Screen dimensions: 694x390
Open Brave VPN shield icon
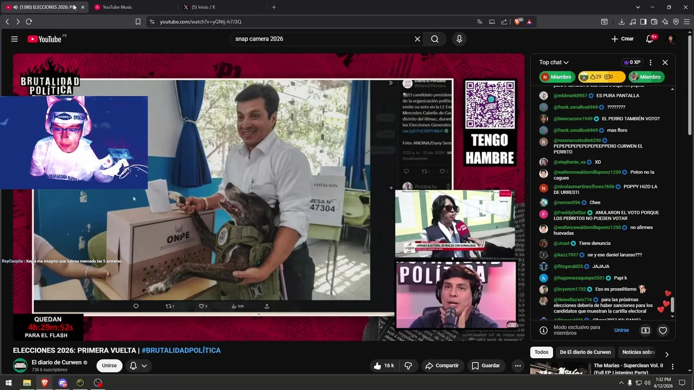[x=676, y=22]
